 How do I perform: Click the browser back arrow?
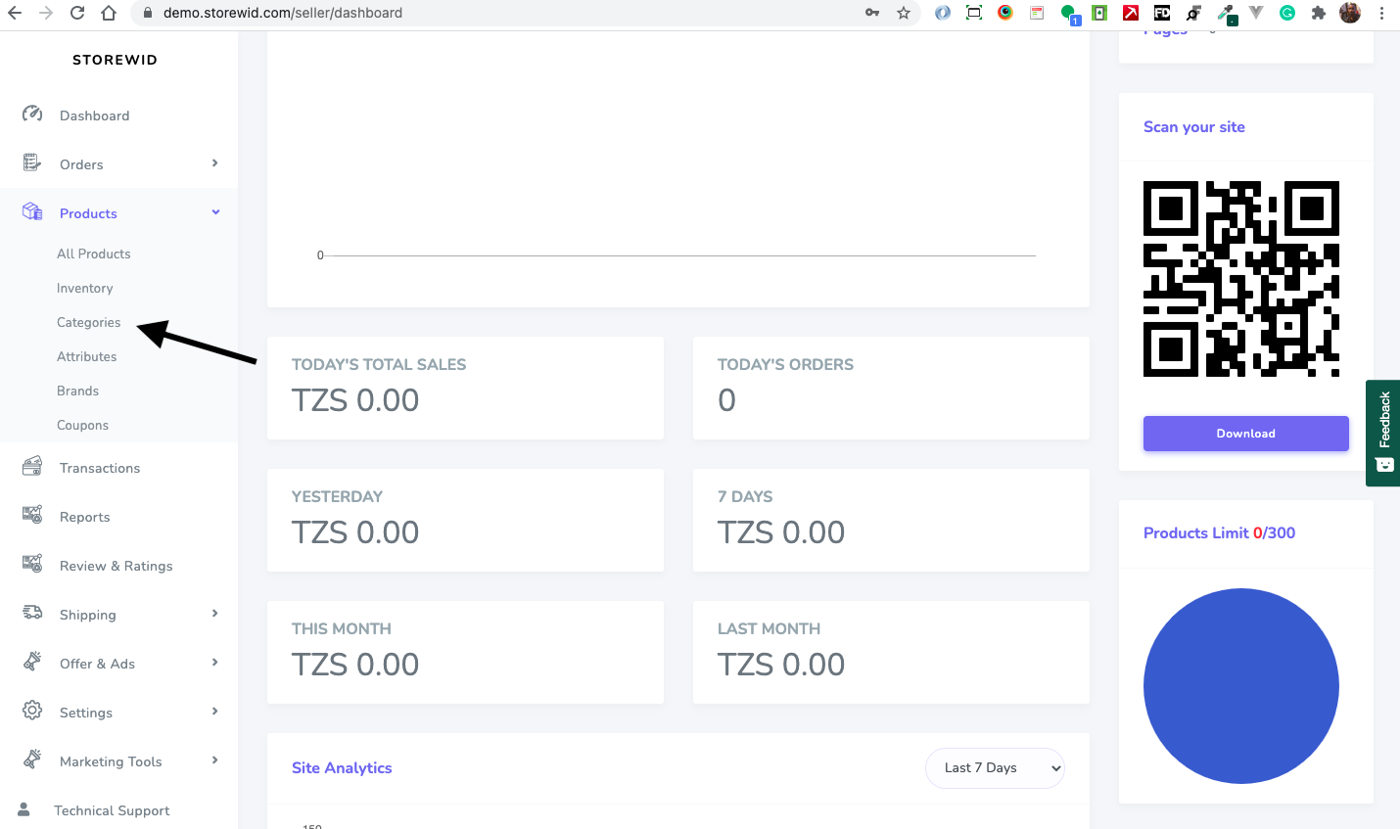15,13
